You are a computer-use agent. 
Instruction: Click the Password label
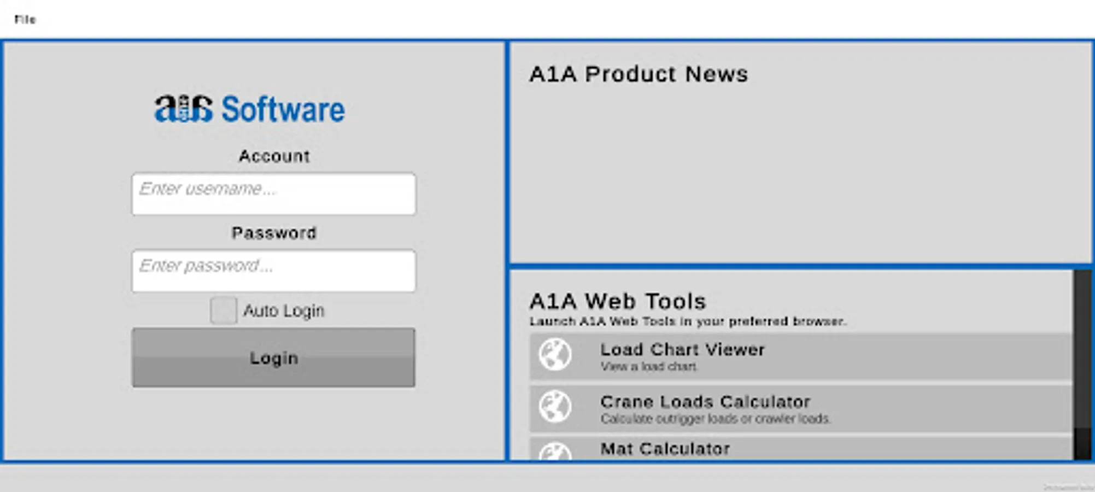[274, 233]
